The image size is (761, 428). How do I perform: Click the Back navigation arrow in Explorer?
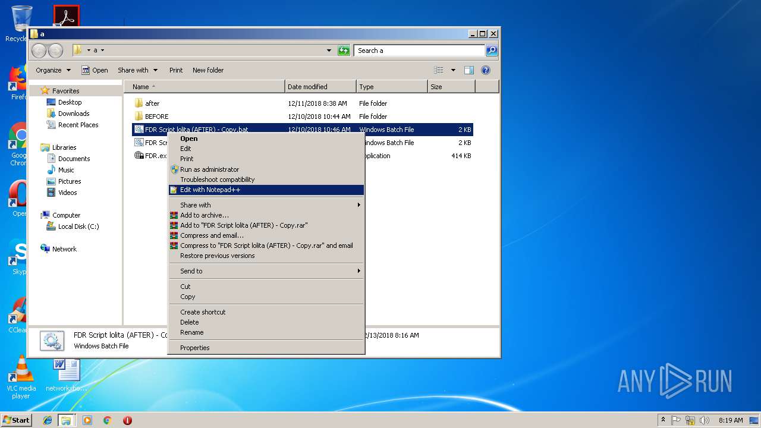point(39,51)
